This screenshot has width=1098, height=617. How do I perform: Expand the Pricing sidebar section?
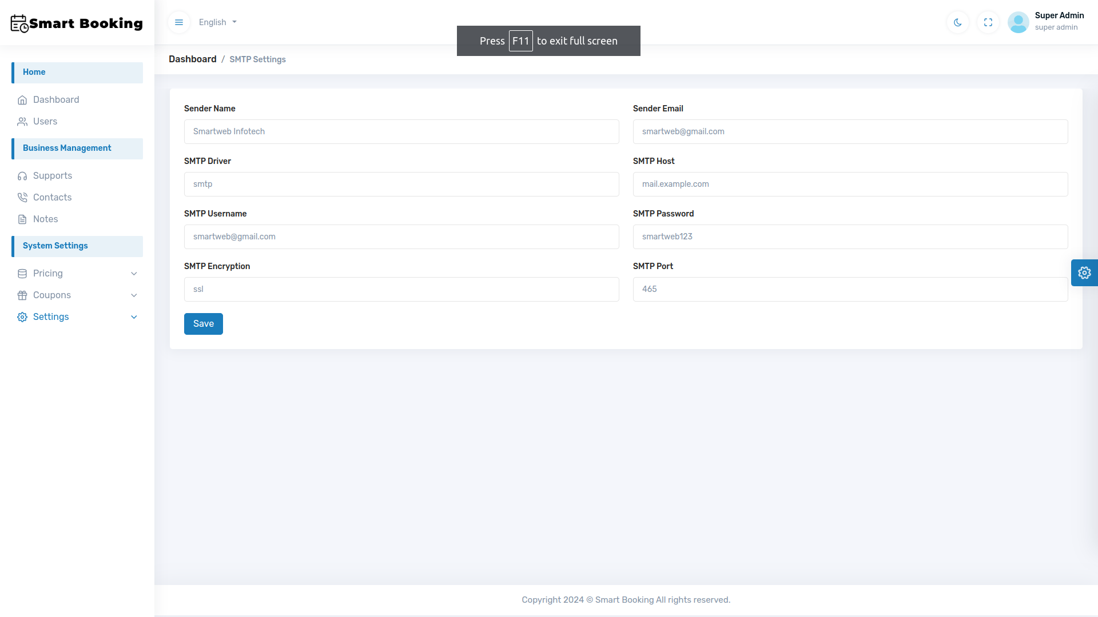click(77, 273)
